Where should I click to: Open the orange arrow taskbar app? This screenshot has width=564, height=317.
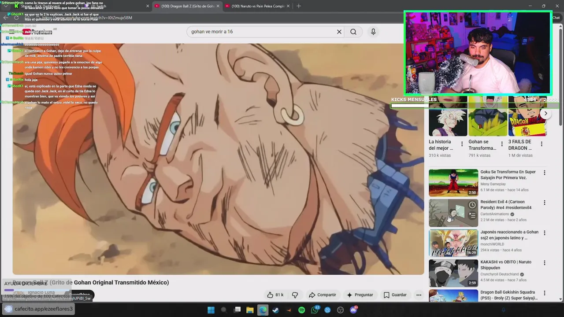click(x=289, y=310)
